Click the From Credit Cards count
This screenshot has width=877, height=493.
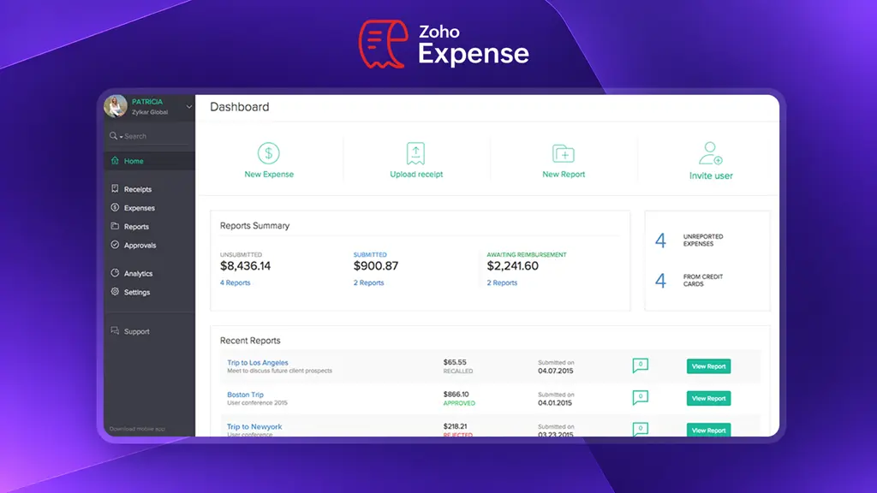coord(660,281)
